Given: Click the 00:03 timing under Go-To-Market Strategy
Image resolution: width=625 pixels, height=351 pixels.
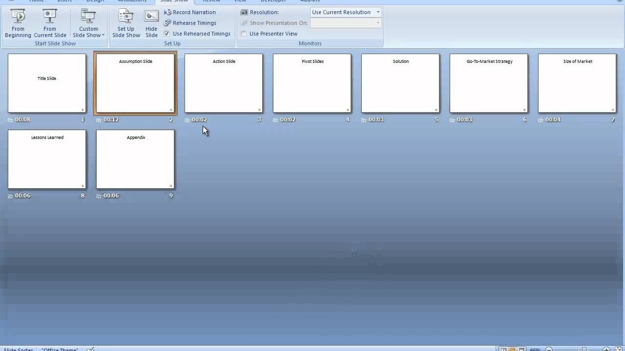Looking at the screenshot, I should pyautogui.click(x=464, y=119).
